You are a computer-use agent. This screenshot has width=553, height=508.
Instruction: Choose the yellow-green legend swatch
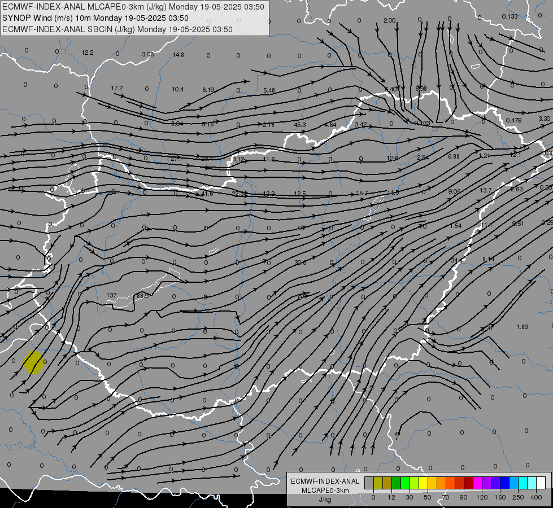pos(415,483)
